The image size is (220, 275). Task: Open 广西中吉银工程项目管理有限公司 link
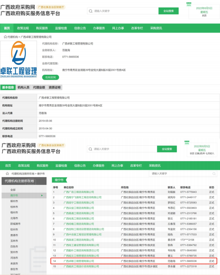tap(82, 235)
